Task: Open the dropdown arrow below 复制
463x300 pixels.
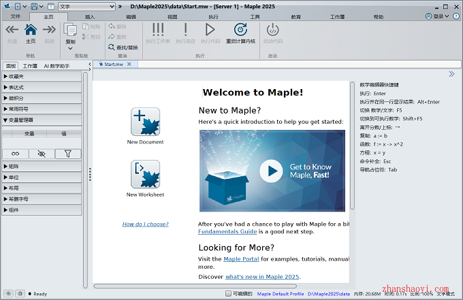Action: pyautogui.click(x=70, y=49)
